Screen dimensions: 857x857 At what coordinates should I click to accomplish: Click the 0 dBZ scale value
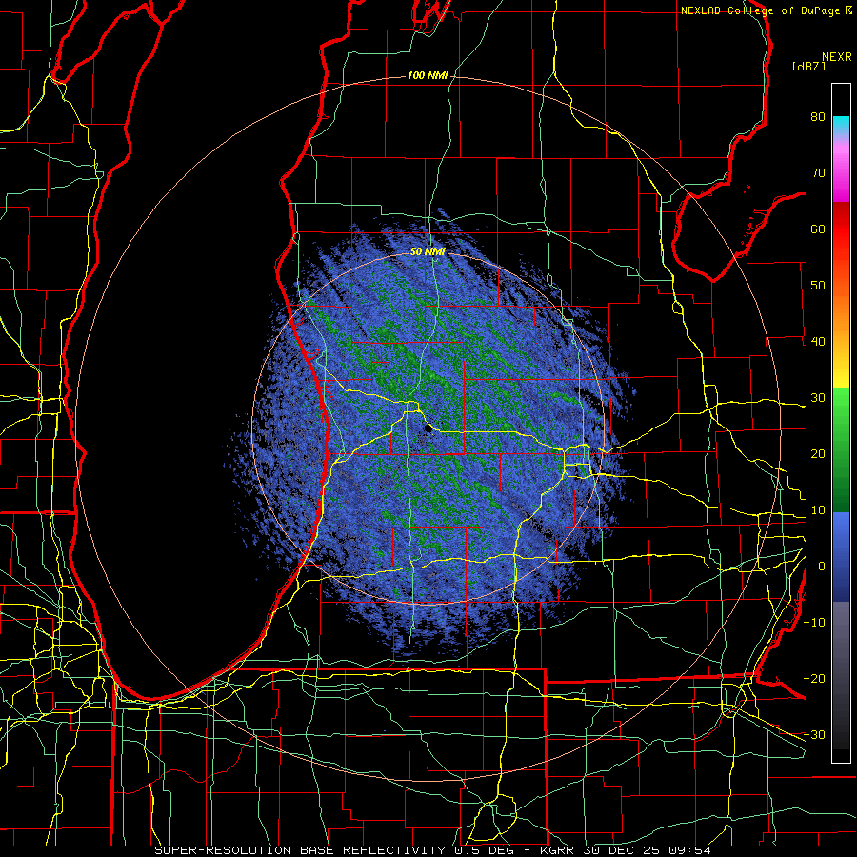click(x=822, y=567)
